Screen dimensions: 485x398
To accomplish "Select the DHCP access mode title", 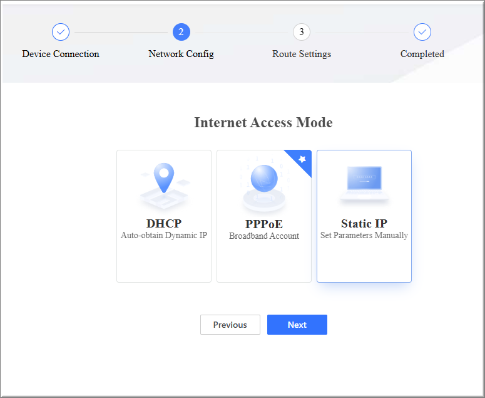I will pyautogui.click(x=164, y=224).
